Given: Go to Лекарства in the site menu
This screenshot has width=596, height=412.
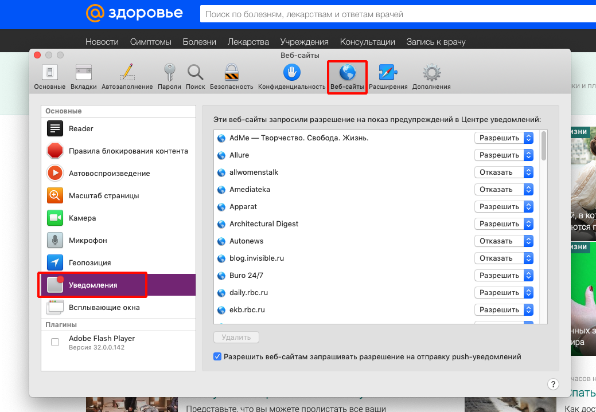Looking at the screenshot, I should (248, 42).
